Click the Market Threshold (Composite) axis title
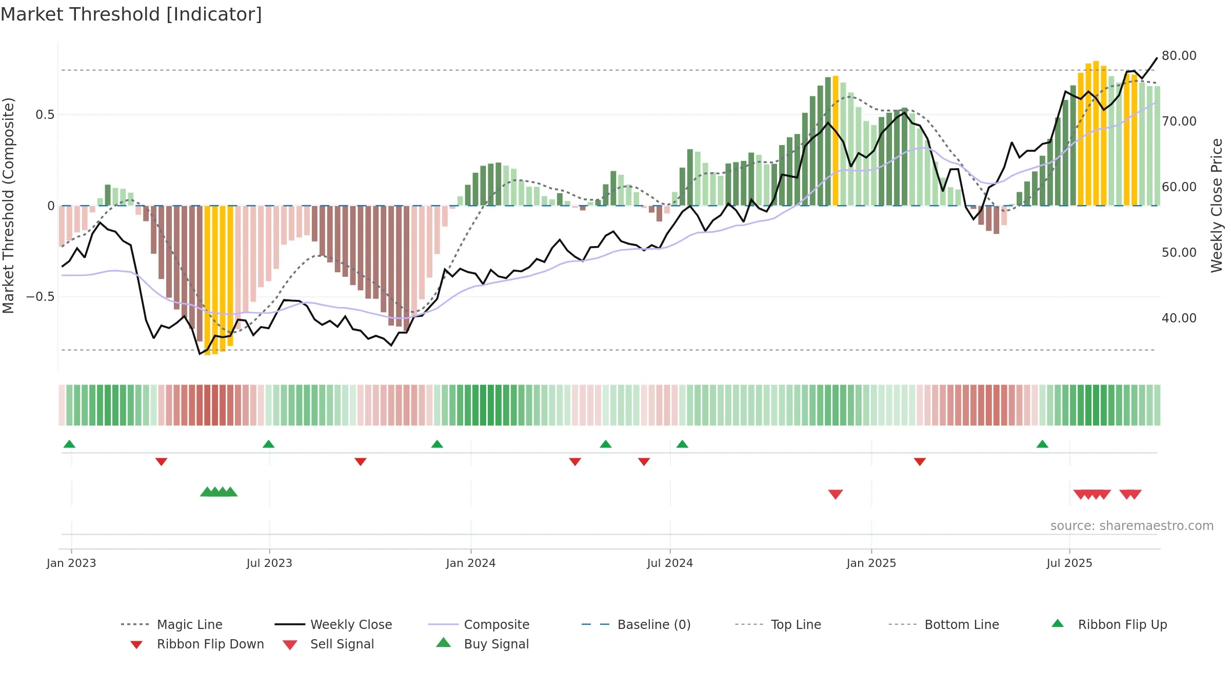Image resolution: width=1231 pixels, height=692 pixels. click(8, 205)
